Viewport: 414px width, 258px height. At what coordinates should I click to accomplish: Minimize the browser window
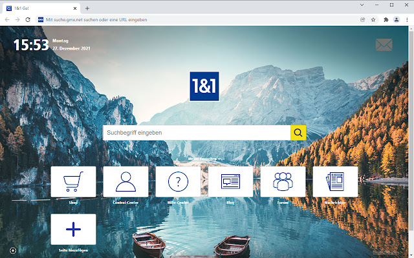click(x=376, y=5)
